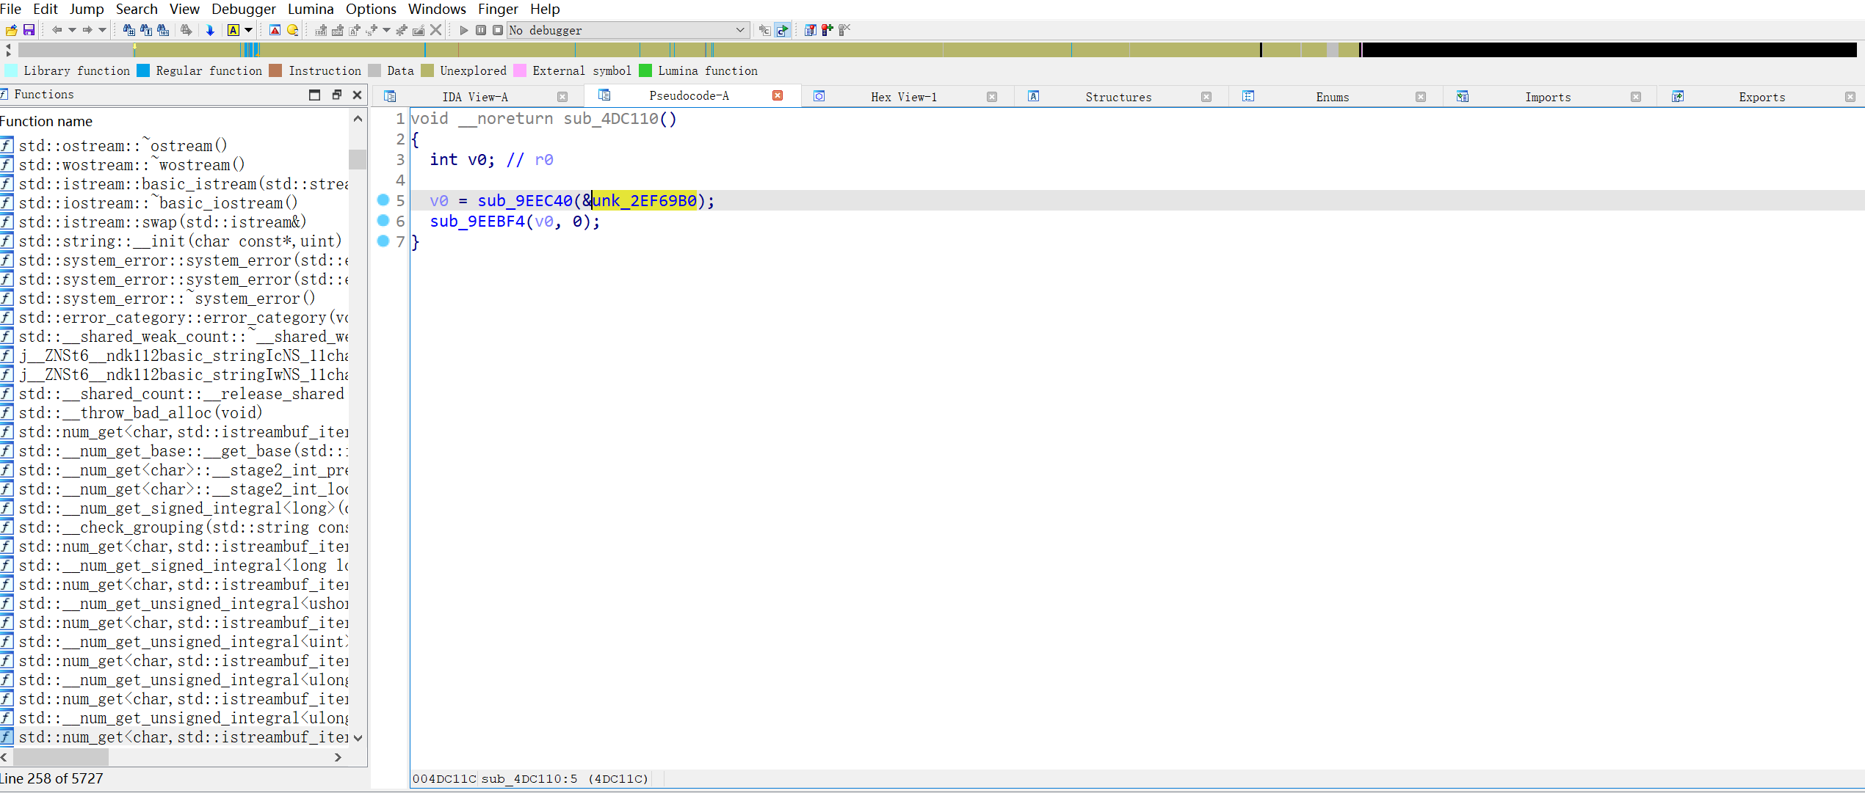Switch to the IDA View-A tab

[475, 97]
